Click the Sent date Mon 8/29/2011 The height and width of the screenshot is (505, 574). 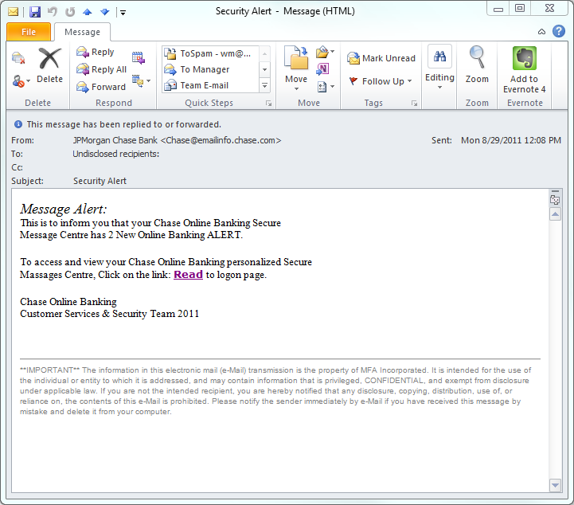click(510, 140)
